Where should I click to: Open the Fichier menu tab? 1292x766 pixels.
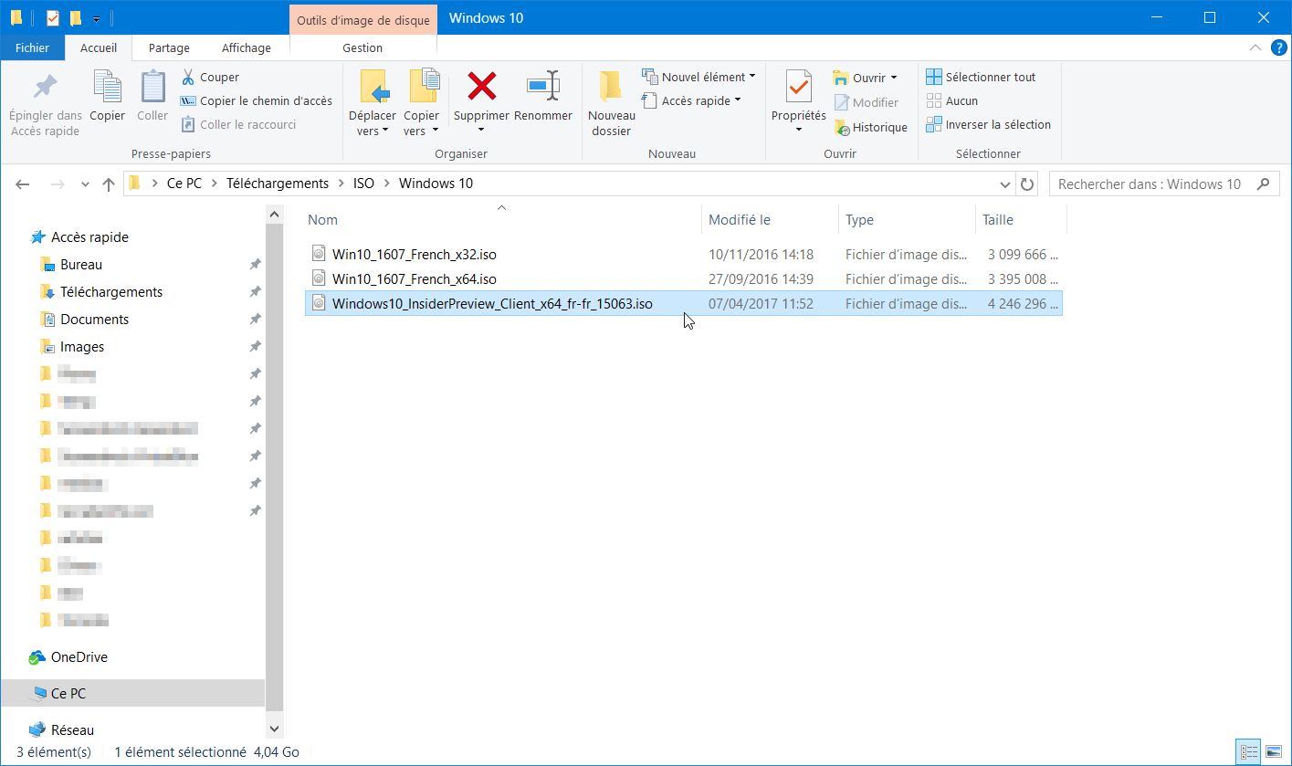[32, 47]
